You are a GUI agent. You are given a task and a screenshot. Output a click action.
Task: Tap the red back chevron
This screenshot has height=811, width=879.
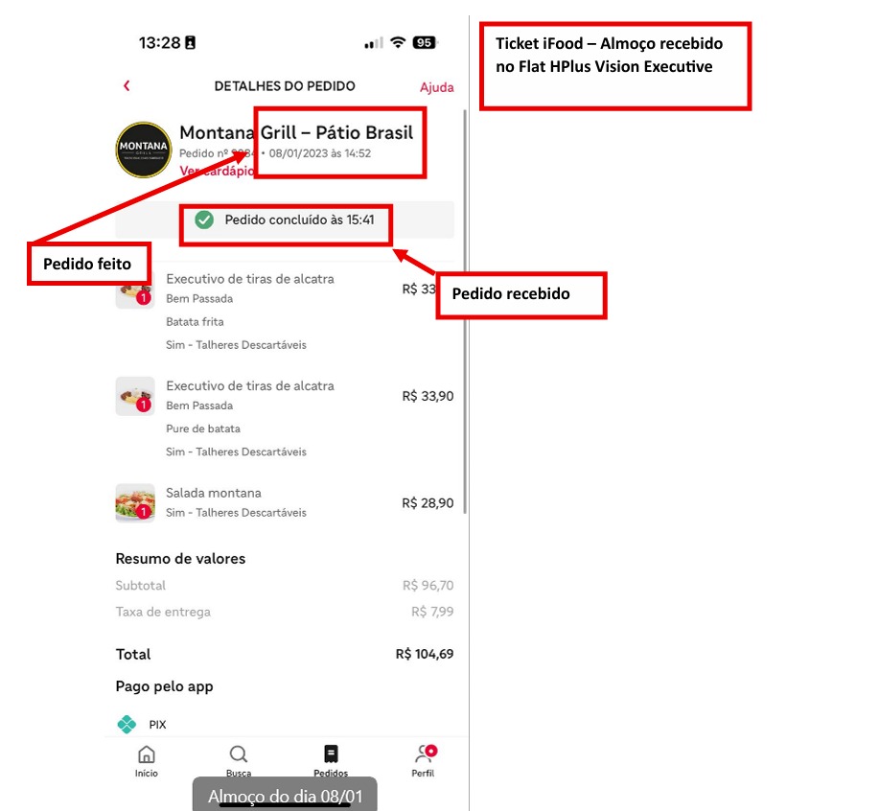(127, 85)
